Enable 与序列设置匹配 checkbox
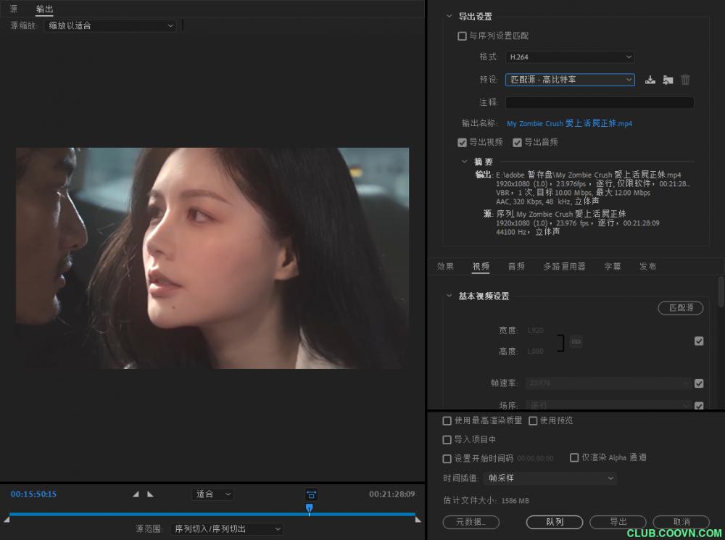The width and height of the screenshot is (725, 540). [462, 36]
